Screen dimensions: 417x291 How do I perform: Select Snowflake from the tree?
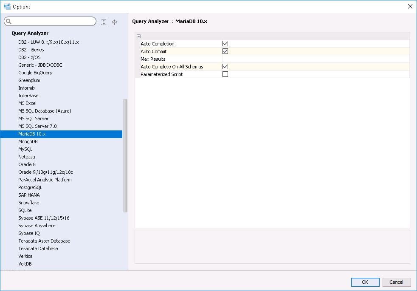click(28, 203)
